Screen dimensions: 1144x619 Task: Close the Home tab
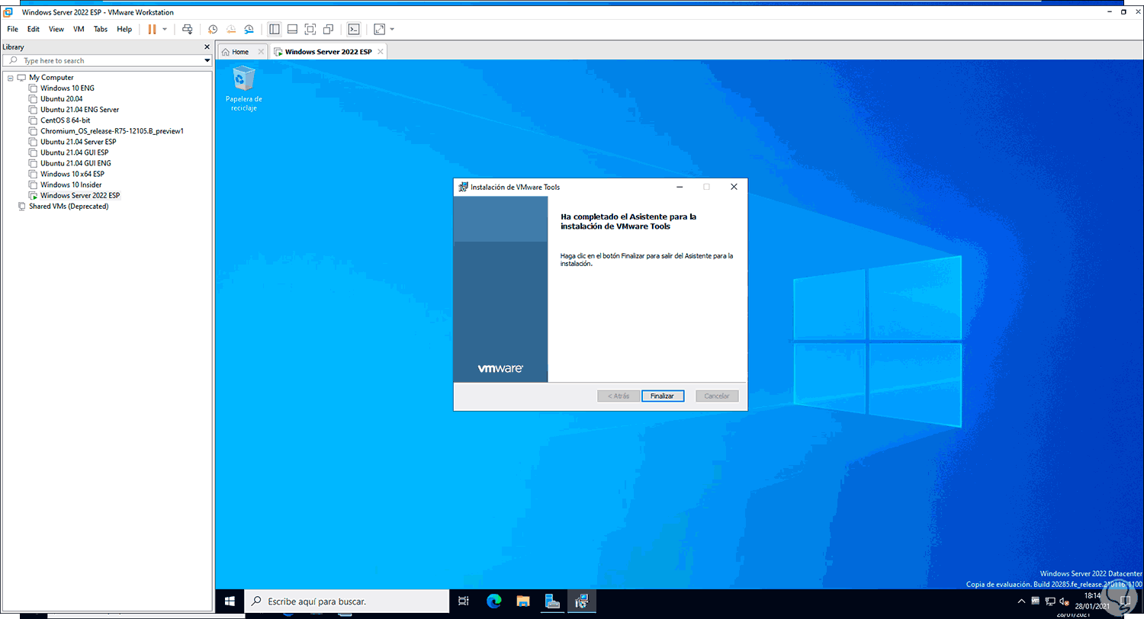pos(261,52)
